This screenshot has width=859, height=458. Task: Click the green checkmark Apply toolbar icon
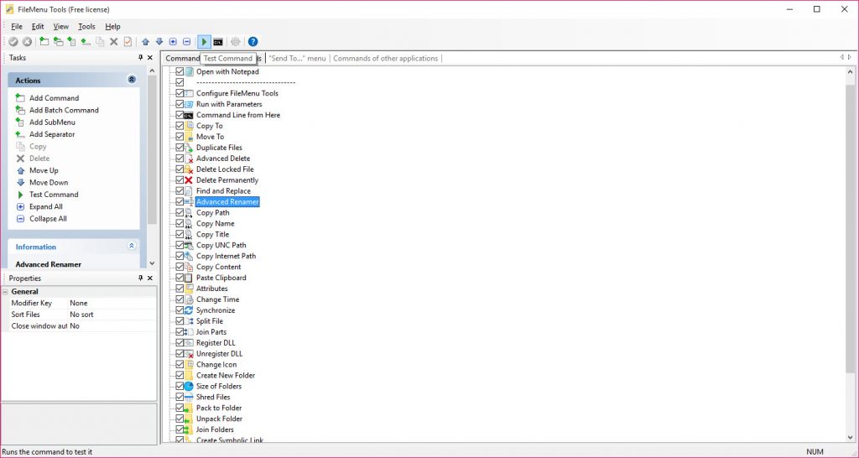click(x=13, y=42)
